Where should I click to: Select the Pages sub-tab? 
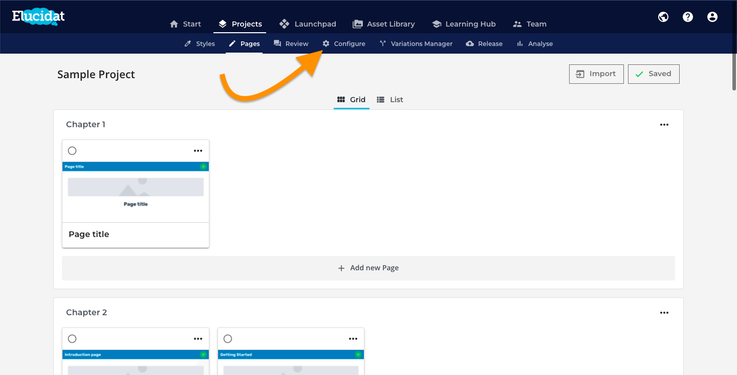pyautogui.click(x=244, y=44)
